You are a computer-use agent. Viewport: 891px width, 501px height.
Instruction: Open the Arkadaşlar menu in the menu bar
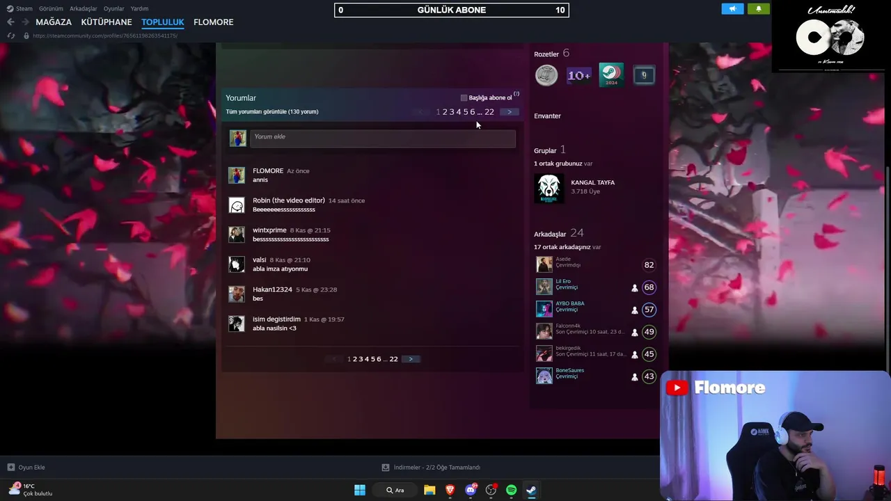(x=84, y=8)
